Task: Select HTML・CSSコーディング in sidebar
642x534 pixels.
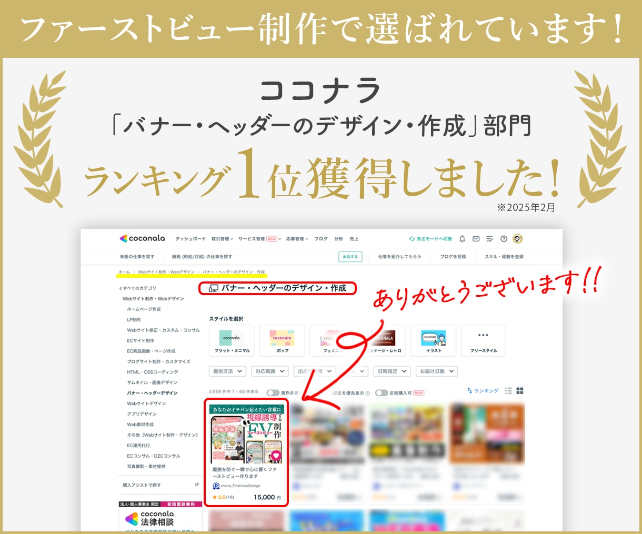Action: pos(153,372)
